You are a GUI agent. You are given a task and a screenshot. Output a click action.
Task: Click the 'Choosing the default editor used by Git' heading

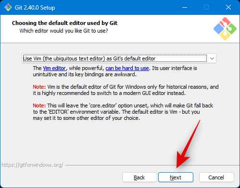point(64,23)
